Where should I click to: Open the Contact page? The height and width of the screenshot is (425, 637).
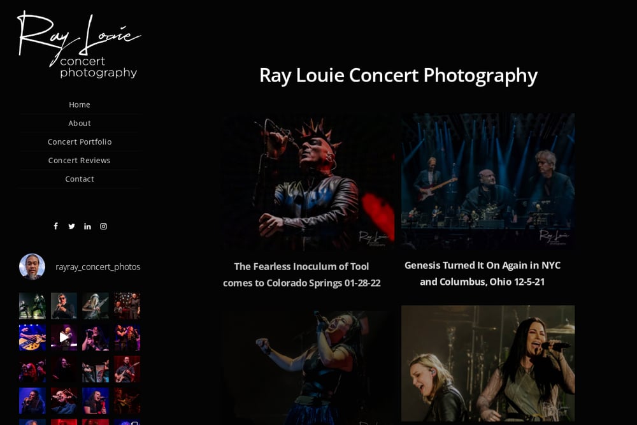point(80,179)
